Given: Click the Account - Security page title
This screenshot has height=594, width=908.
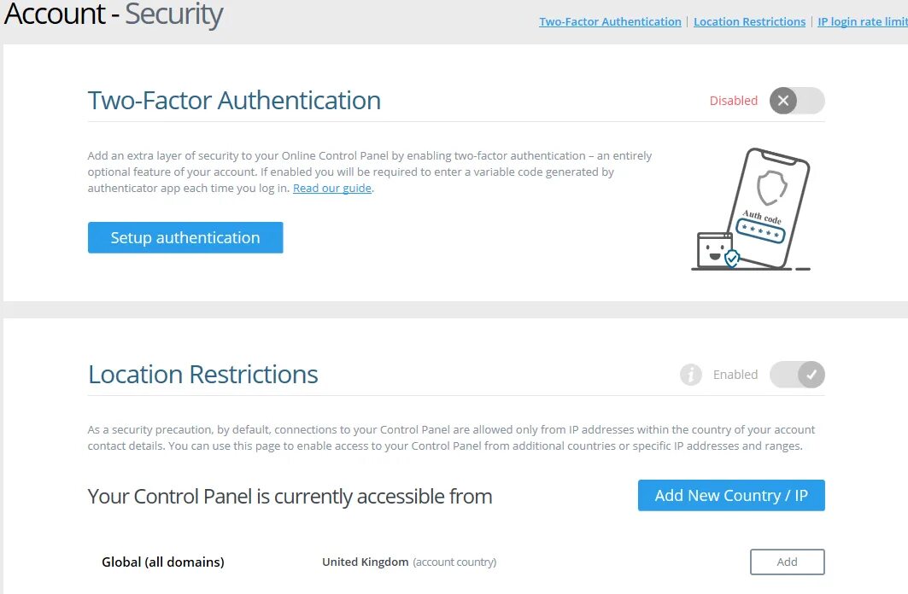Looking at the screenshot, I should click(114, 15).
